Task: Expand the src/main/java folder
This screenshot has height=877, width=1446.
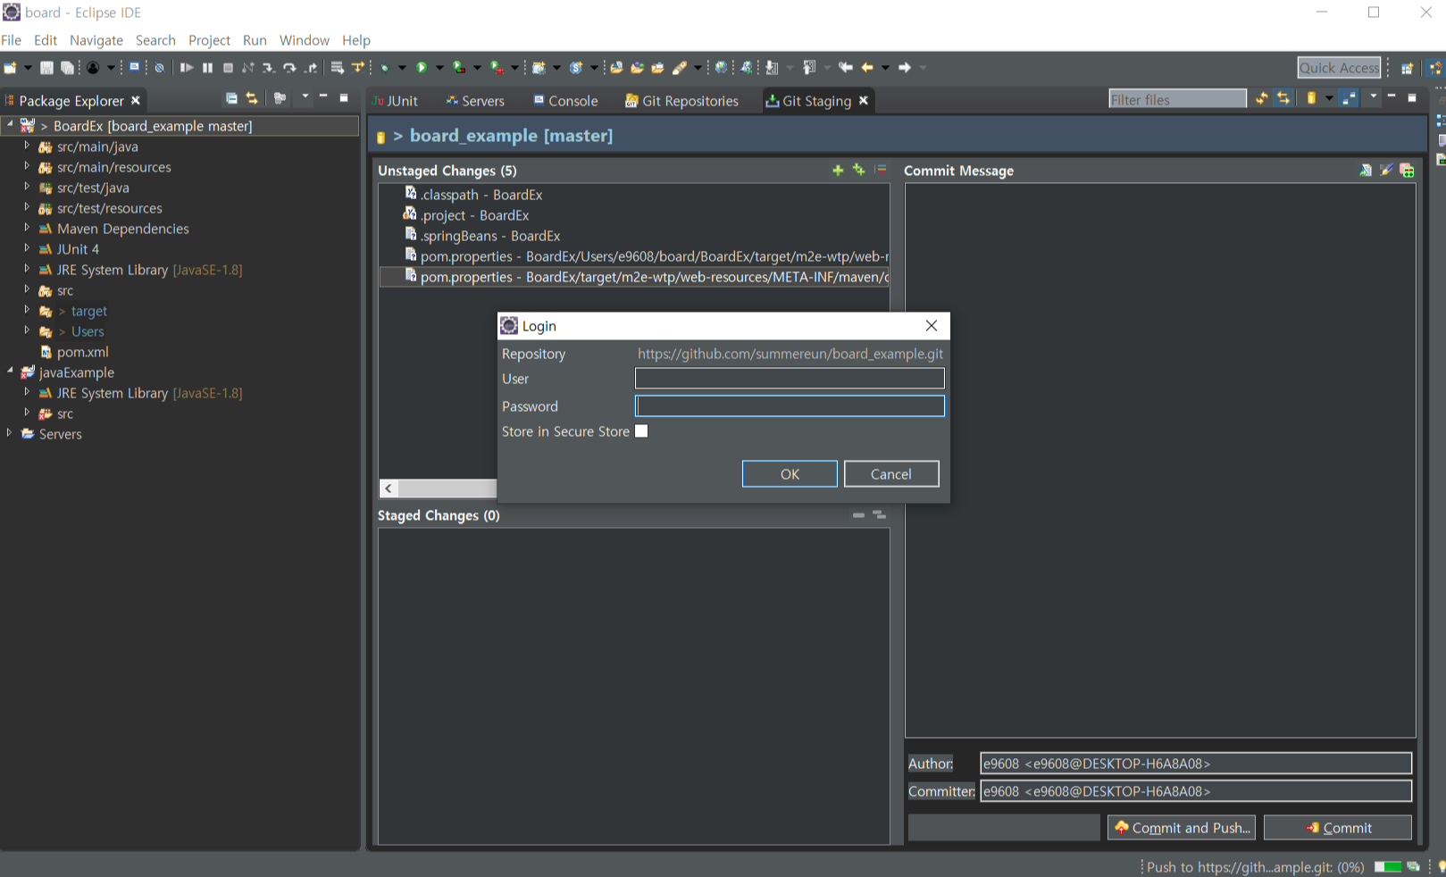Action: [x=27, y=146]
